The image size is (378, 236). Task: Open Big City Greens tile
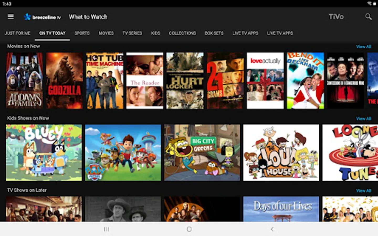202,152
